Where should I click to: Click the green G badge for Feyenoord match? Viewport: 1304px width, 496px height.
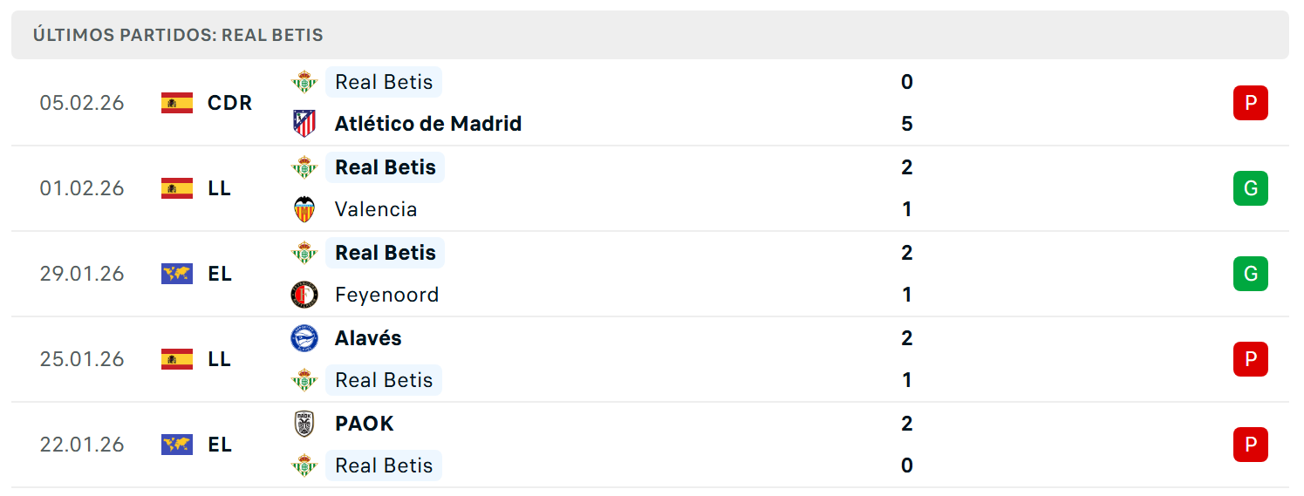click(1250, 274)
